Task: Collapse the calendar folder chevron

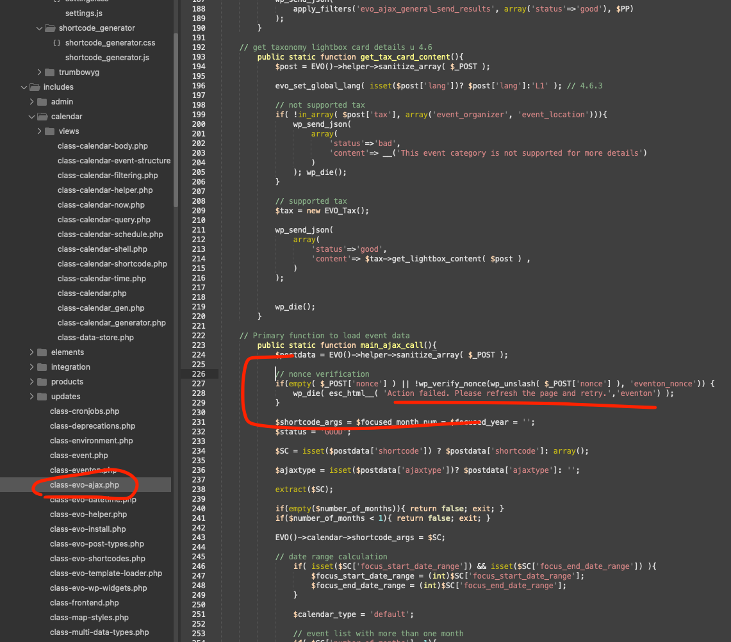Action: [x=31, y=117]
